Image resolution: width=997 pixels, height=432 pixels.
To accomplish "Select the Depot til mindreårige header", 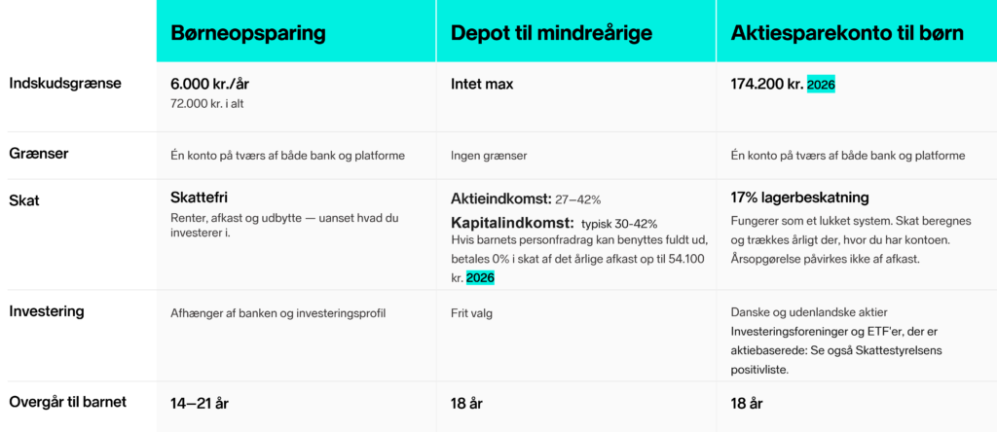I will point(552,34).
